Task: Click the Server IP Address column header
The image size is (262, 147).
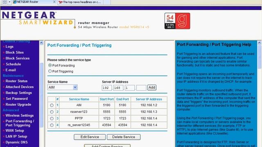Action: click(149, 99)
